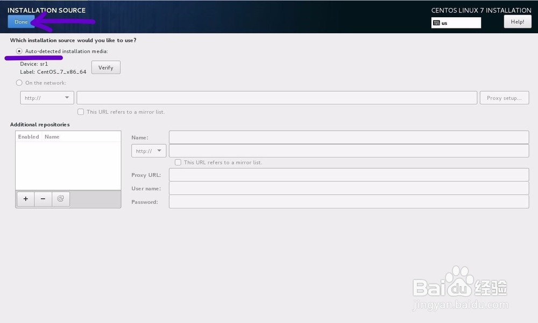The width and height of the screenshot is (538, 323).
Task: Click Done to confirm installation source
Action: click(20, 22)
